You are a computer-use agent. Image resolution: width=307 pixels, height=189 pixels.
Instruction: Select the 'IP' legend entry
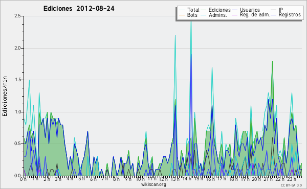tap(281, 10)
